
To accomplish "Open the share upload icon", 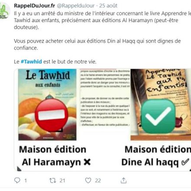I will click(124, 181).
